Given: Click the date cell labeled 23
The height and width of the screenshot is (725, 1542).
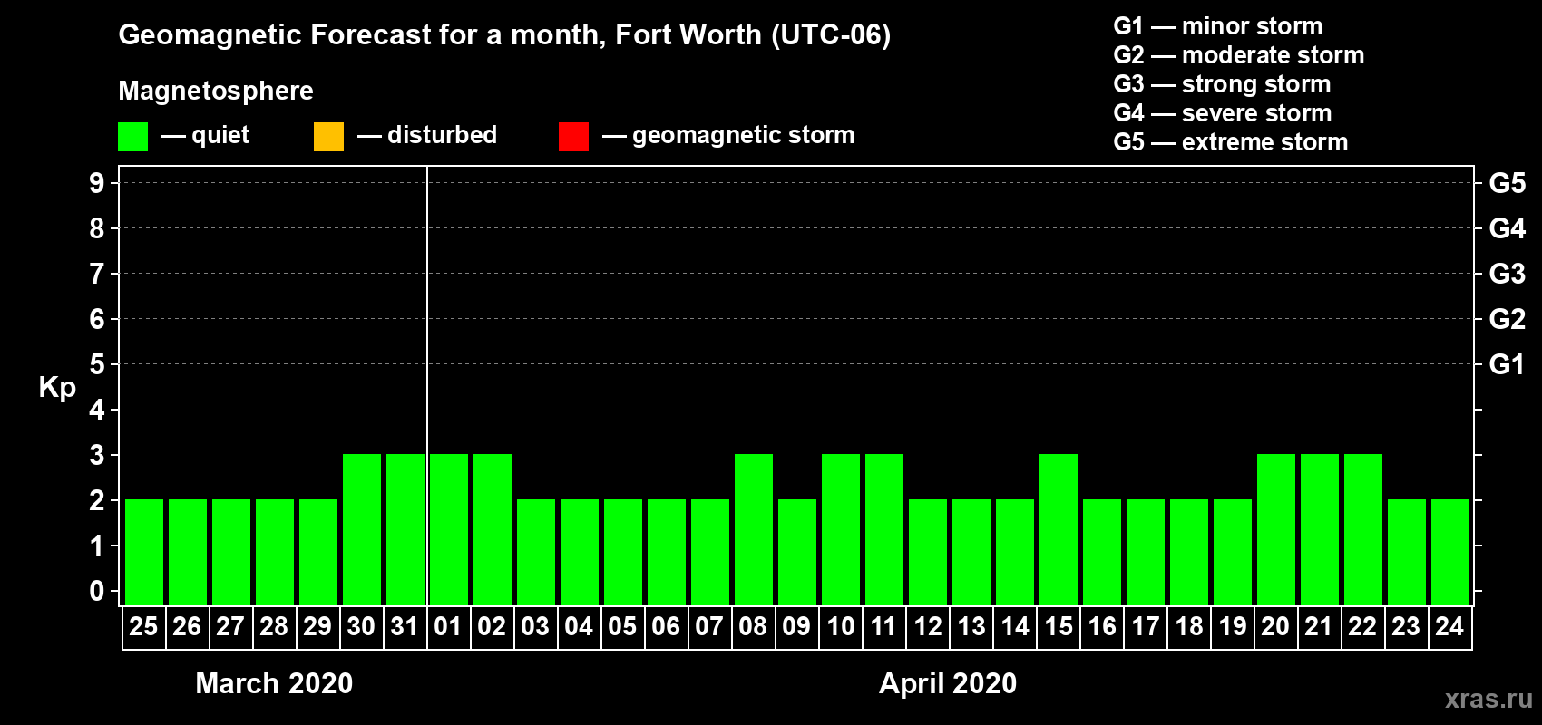Looking at the screenshot, I should click(1406, 627).
